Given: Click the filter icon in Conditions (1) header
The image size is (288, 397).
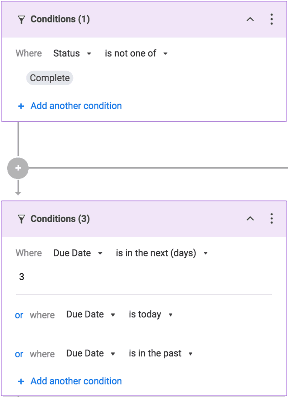Looking at the screenshot, I should pyautogui.click(x=22, y=19).
